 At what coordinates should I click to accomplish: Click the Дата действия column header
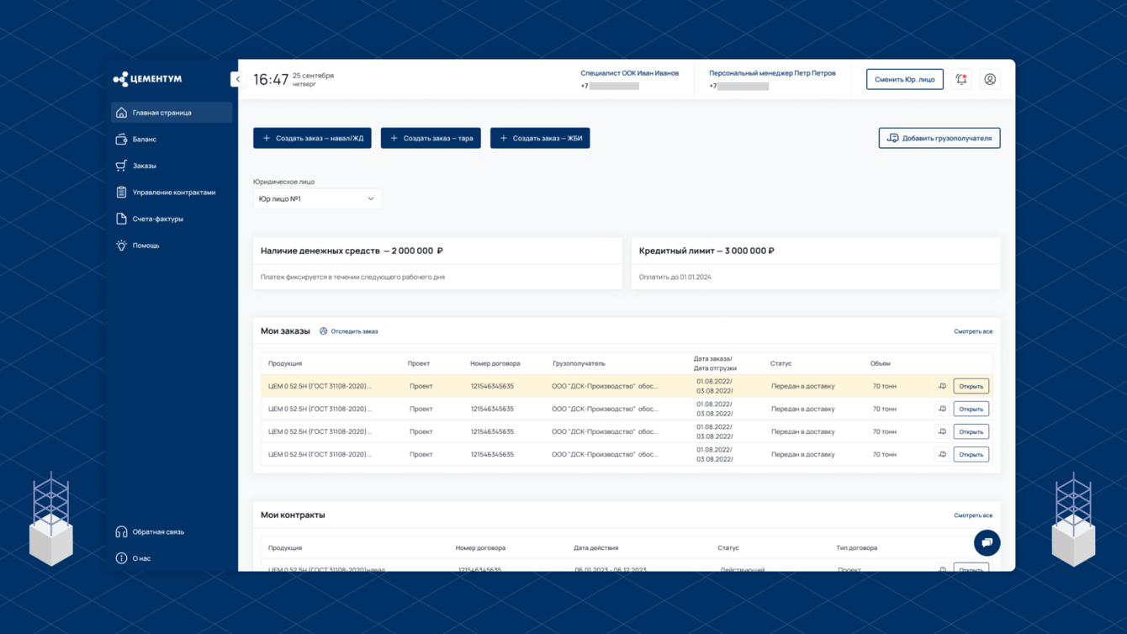(595, 547)
